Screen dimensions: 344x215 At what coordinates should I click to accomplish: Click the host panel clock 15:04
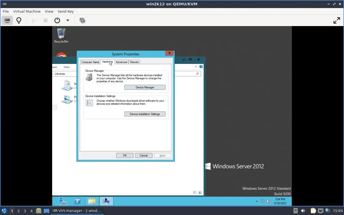[x=338, y=211]
